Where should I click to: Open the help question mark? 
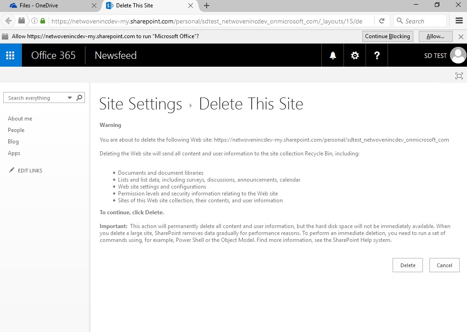(x=377, y=55)
